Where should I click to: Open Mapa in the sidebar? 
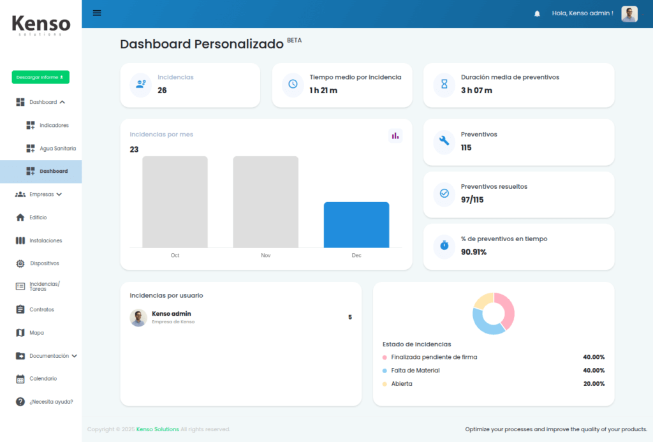pyautogui.click(x=36, y=333)
